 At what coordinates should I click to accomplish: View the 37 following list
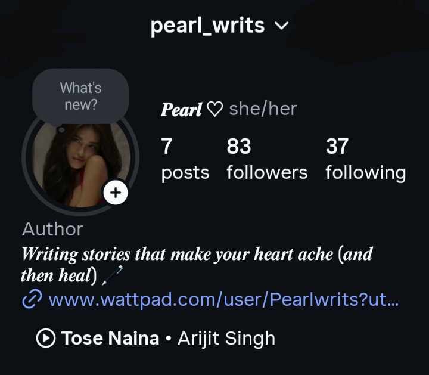365,159
